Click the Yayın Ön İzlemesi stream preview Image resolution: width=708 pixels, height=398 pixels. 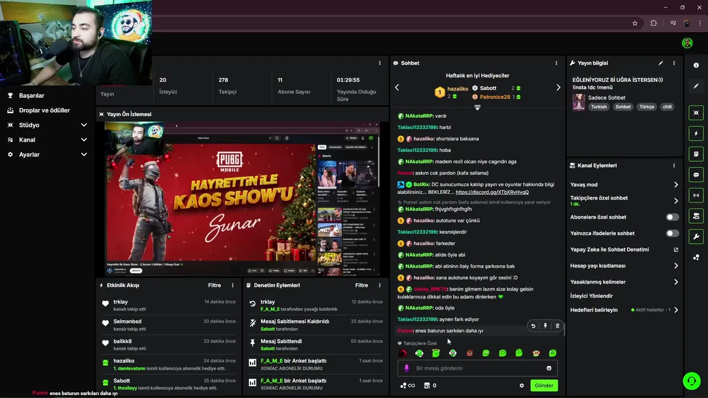243,198
